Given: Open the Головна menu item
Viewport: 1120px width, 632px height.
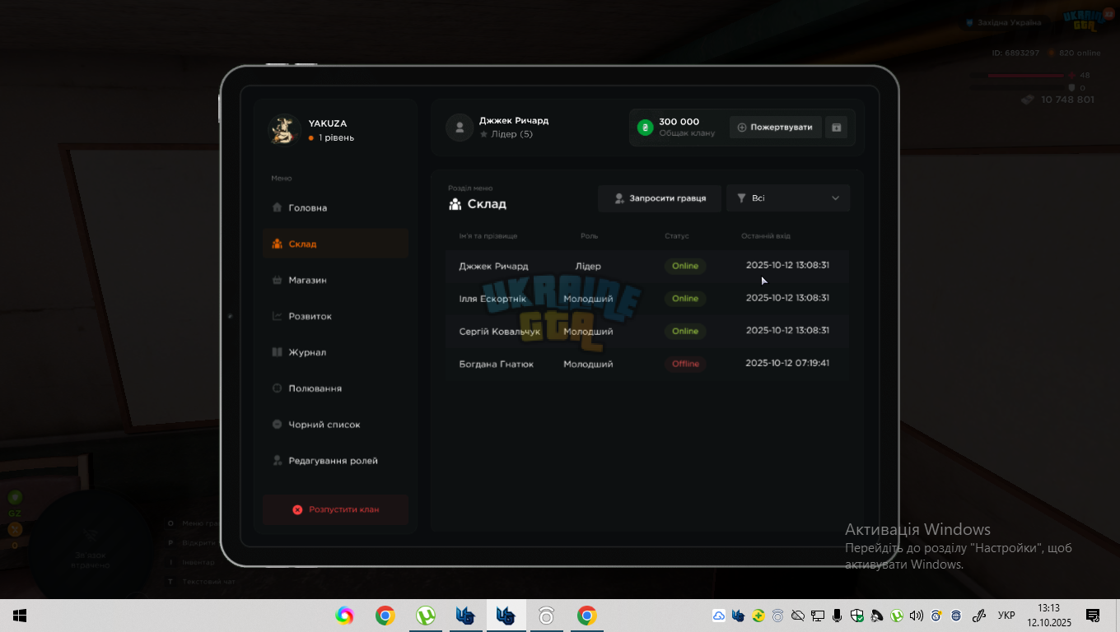Looking at the screenshot, I should coord(335,208).
